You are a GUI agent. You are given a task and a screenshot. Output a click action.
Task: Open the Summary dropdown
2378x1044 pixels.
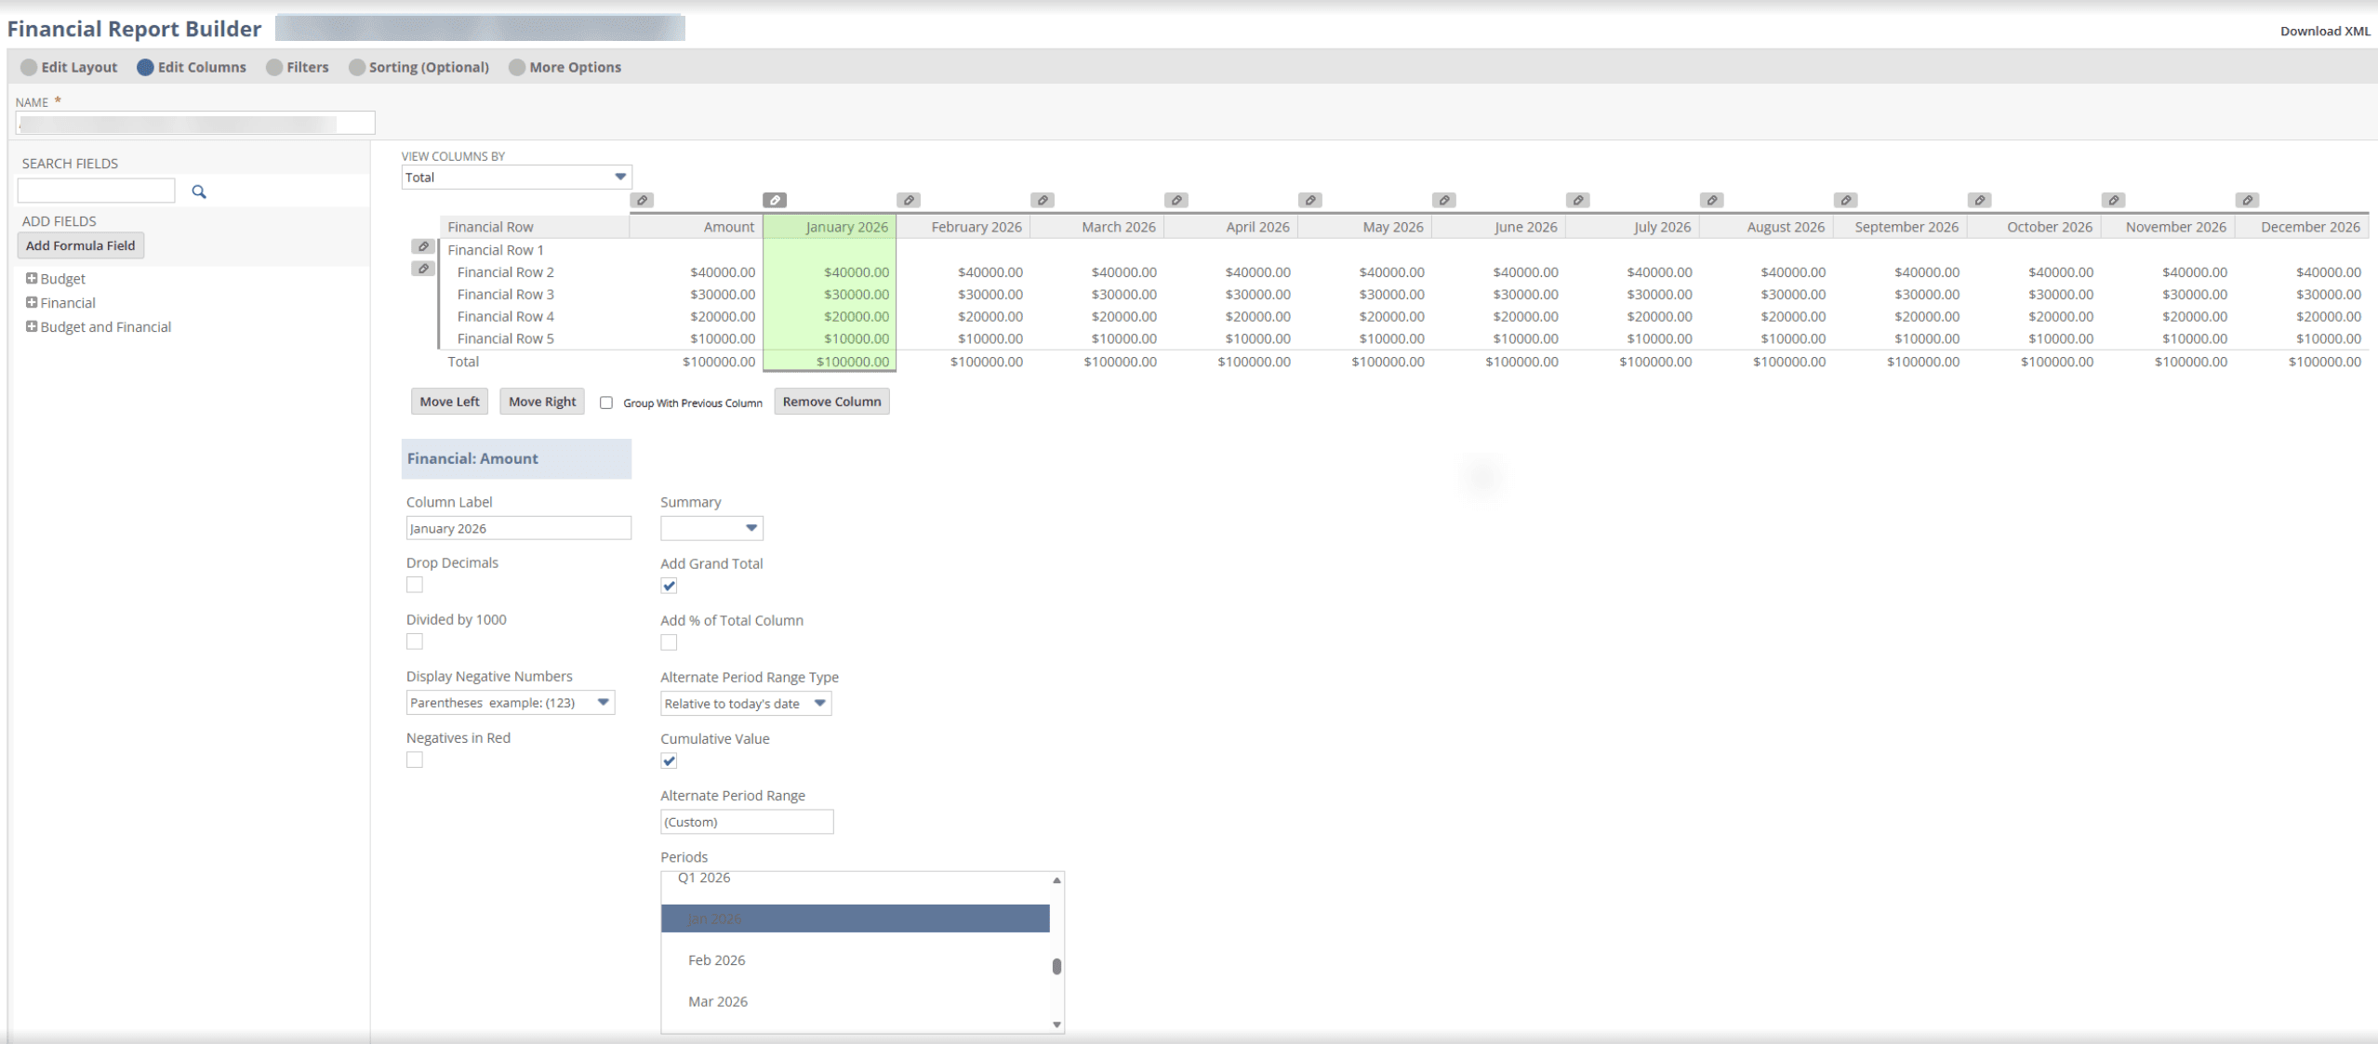click(711, 528)
